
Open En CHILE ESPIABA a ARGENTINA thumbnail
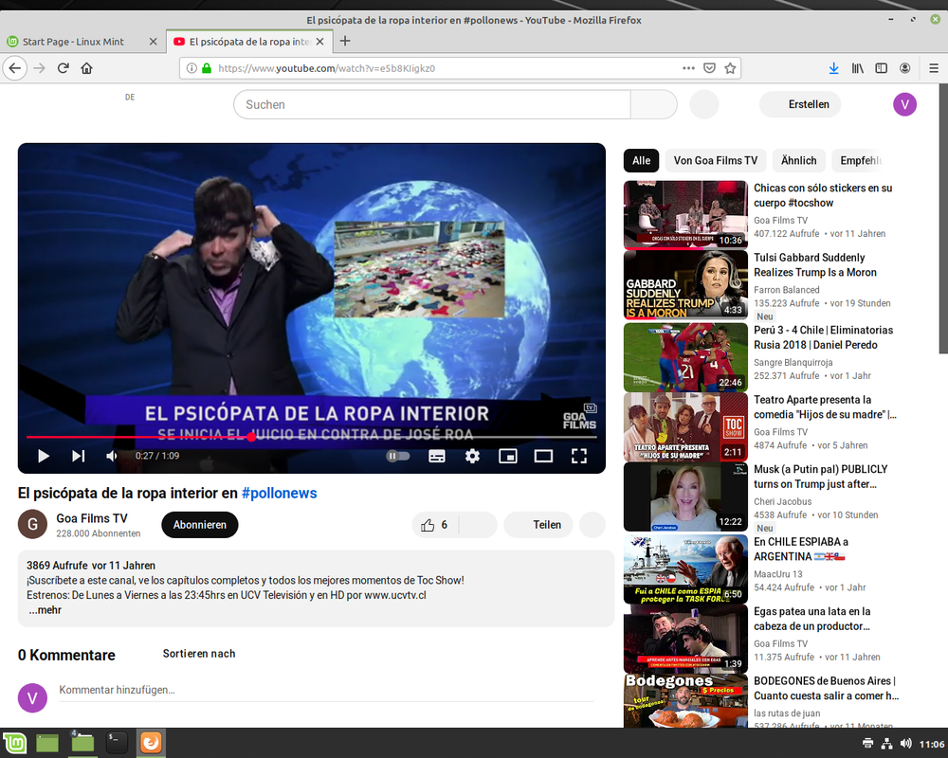click(685, 569)
